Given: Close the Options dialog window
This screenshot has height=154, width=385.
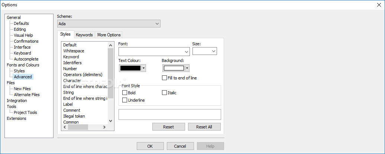Looking at the screenshot, I should point(379,5).
